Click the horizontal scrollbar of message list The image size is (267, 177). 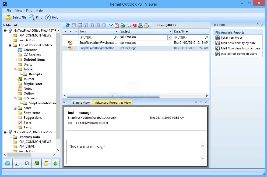[113, 96]
